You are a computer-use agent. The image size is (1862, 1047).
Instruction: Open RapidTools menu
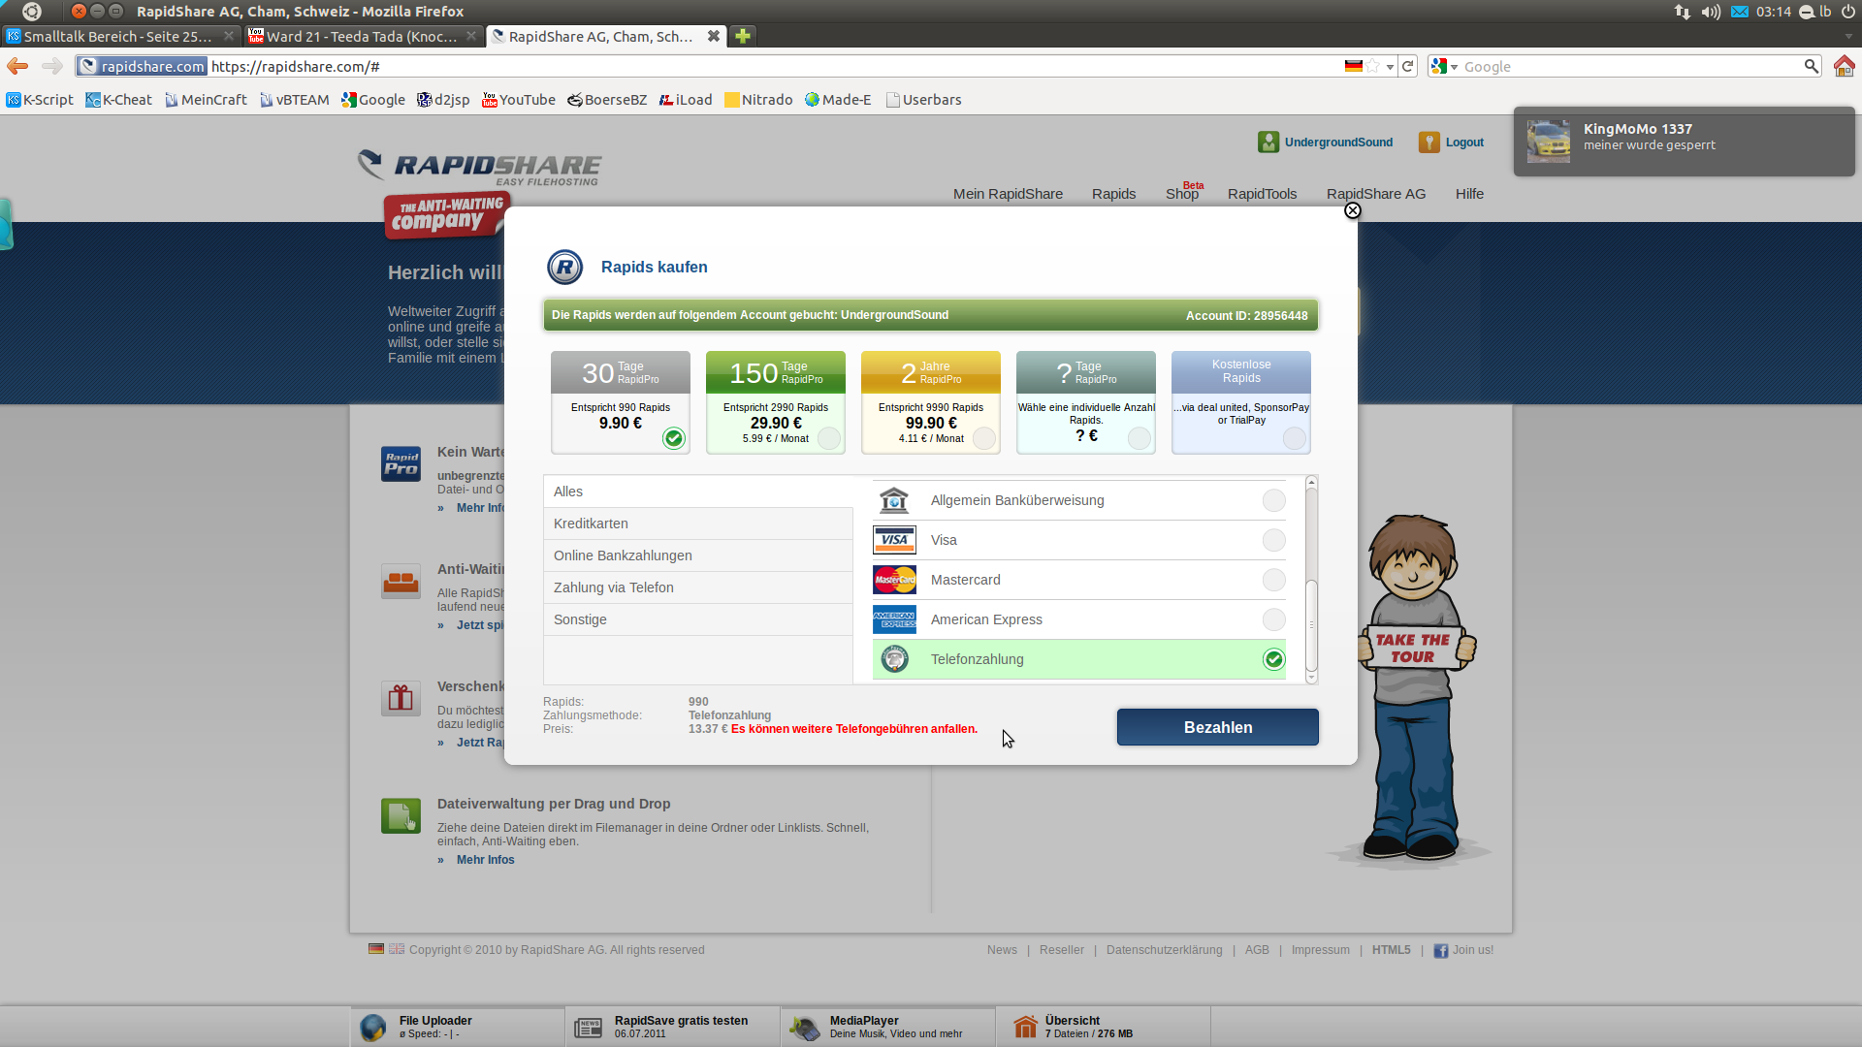point(1262,194)
